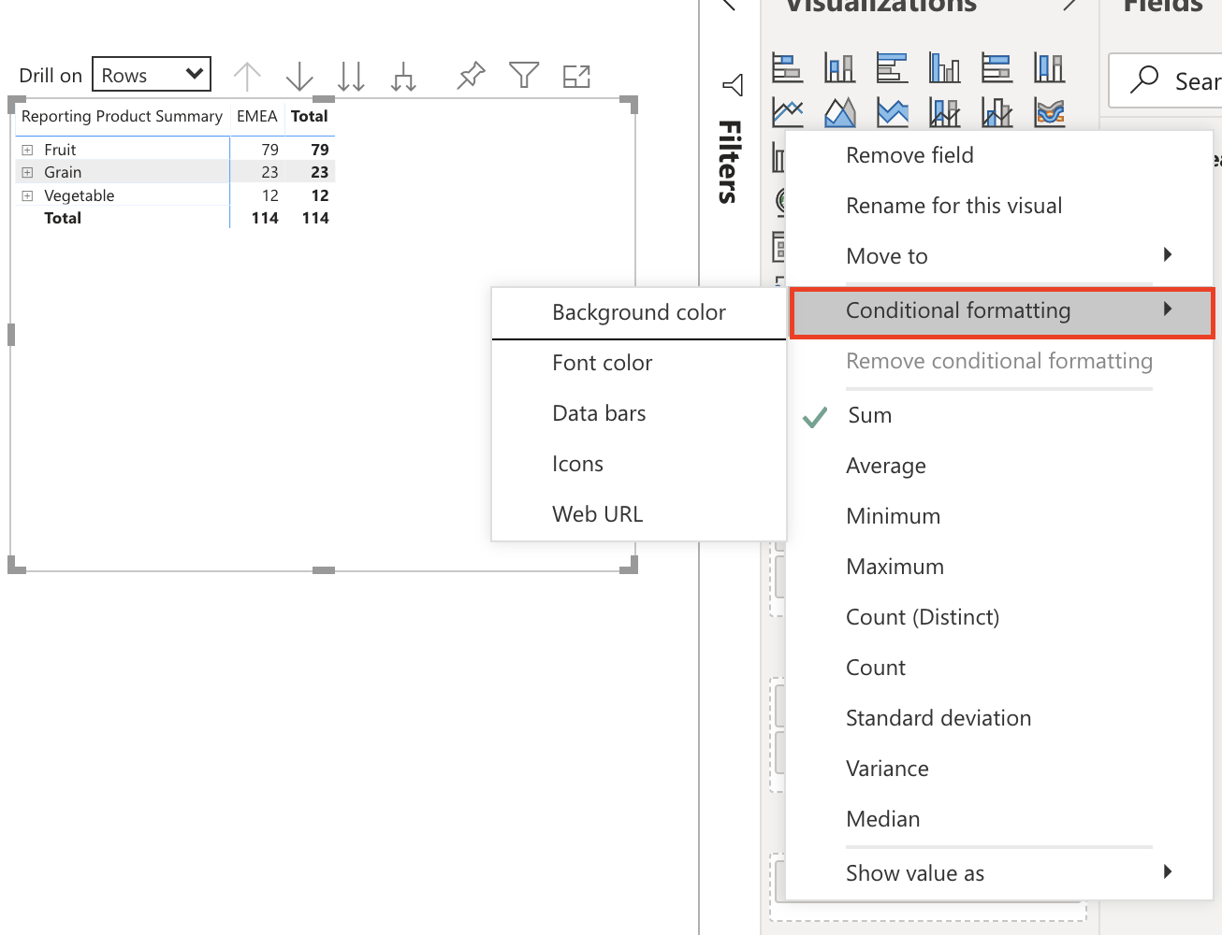Choose the checked Sum aggregation
Viewport: 1222px width, 935px height.
click(x=999, y=415)
